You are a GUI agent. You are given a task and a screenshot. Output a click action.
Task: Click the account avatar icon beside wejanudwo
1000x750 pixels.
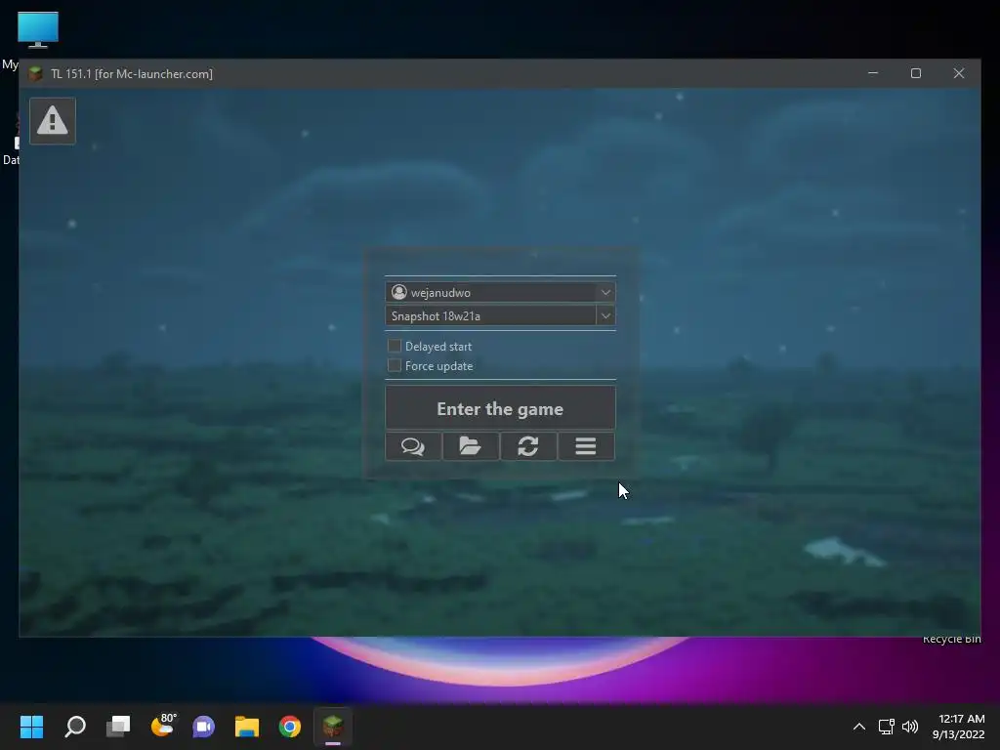click(x=399, y=292)
